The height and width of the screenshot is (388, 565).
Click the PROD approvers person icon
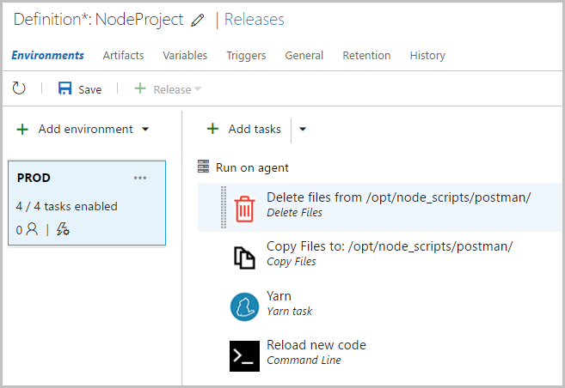click(x=32, y=229)
